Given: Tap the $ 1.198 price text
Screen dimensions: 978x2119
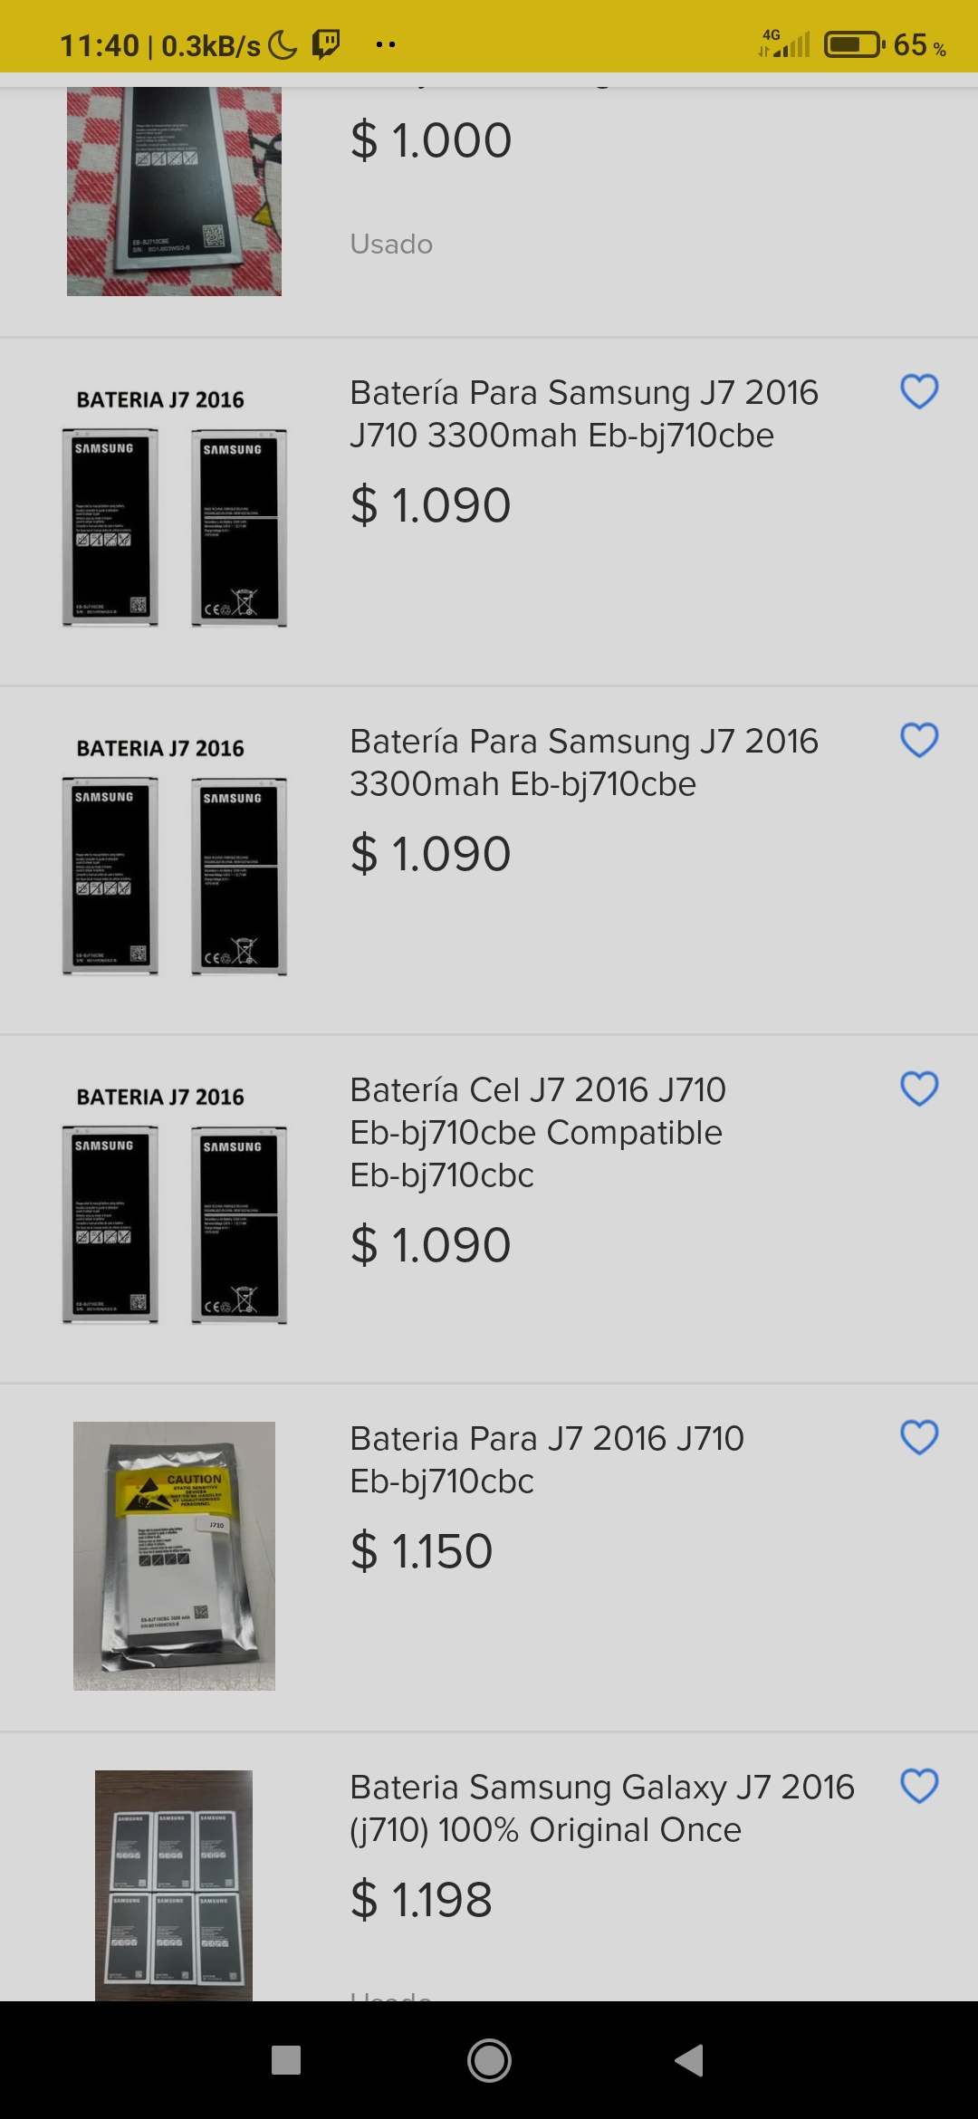Looking at the screenshot, I should point(422,1900).
